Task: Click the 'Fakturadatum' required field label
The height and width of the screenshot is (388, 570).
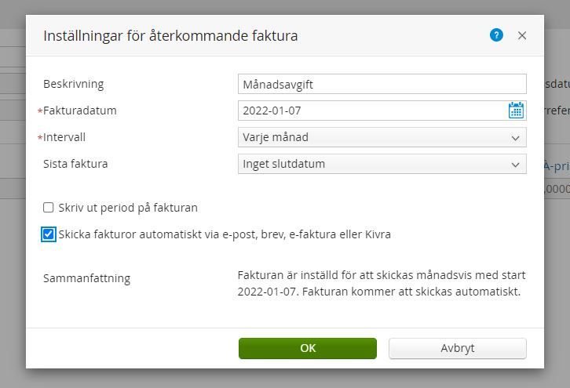Action: tap(79, 111)
